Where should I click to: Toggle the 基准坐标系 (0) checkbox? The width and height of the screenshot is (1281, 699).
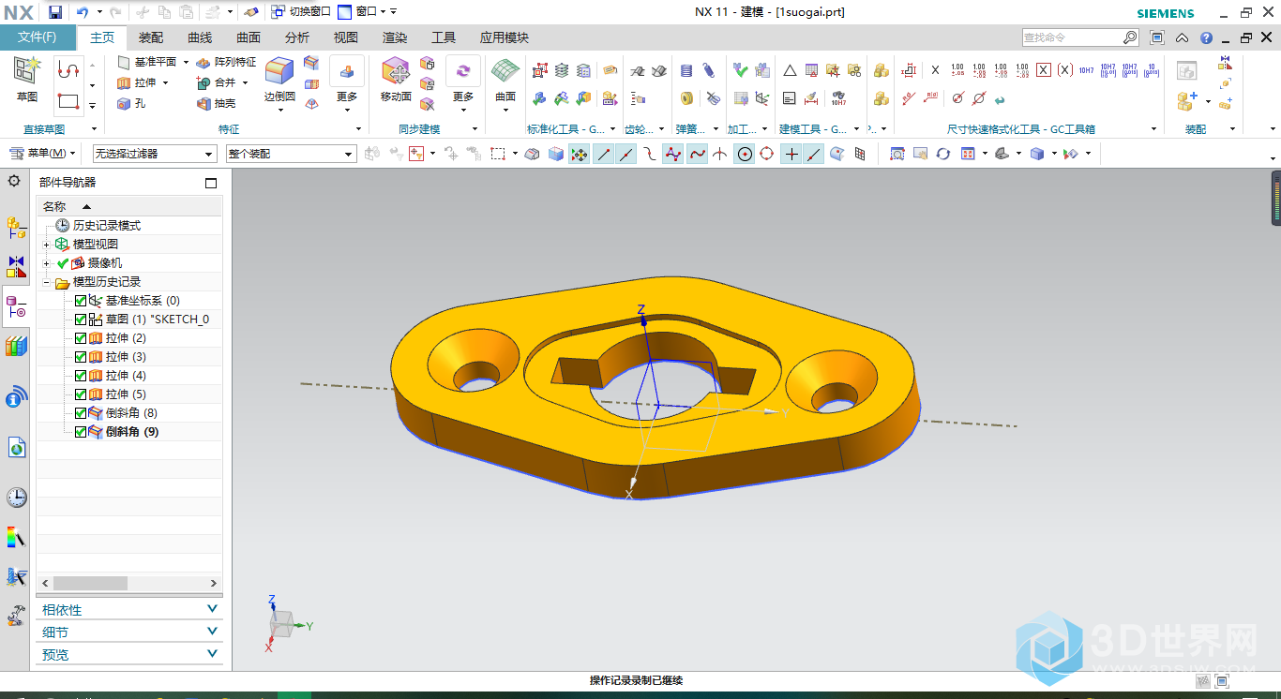click(81, 301)
